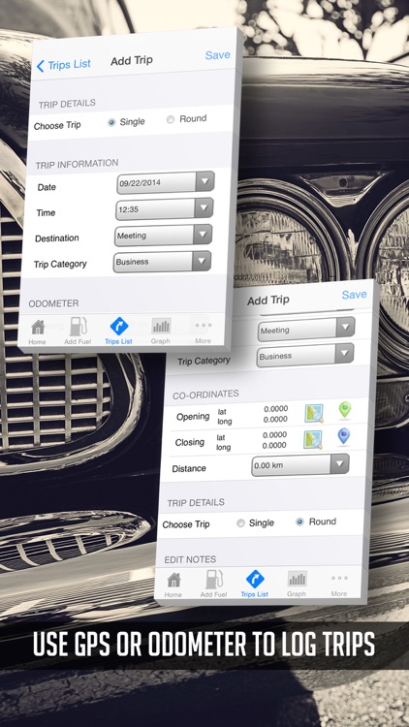Tap Save in upper Add Trip screen

(x=217, y=54)
